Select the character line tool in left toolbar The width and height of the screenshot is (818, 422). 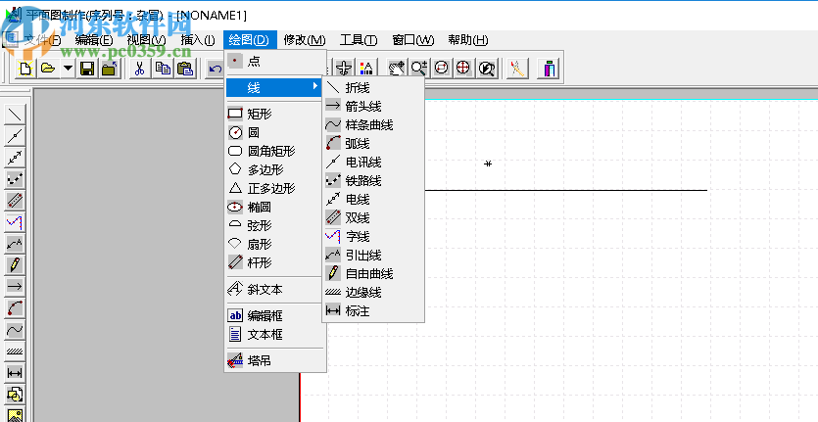15,222
